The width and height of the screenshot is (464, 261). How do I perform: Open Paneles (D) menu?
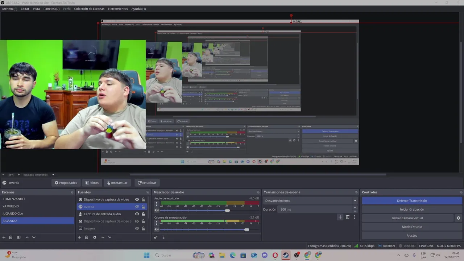[51, 9]
